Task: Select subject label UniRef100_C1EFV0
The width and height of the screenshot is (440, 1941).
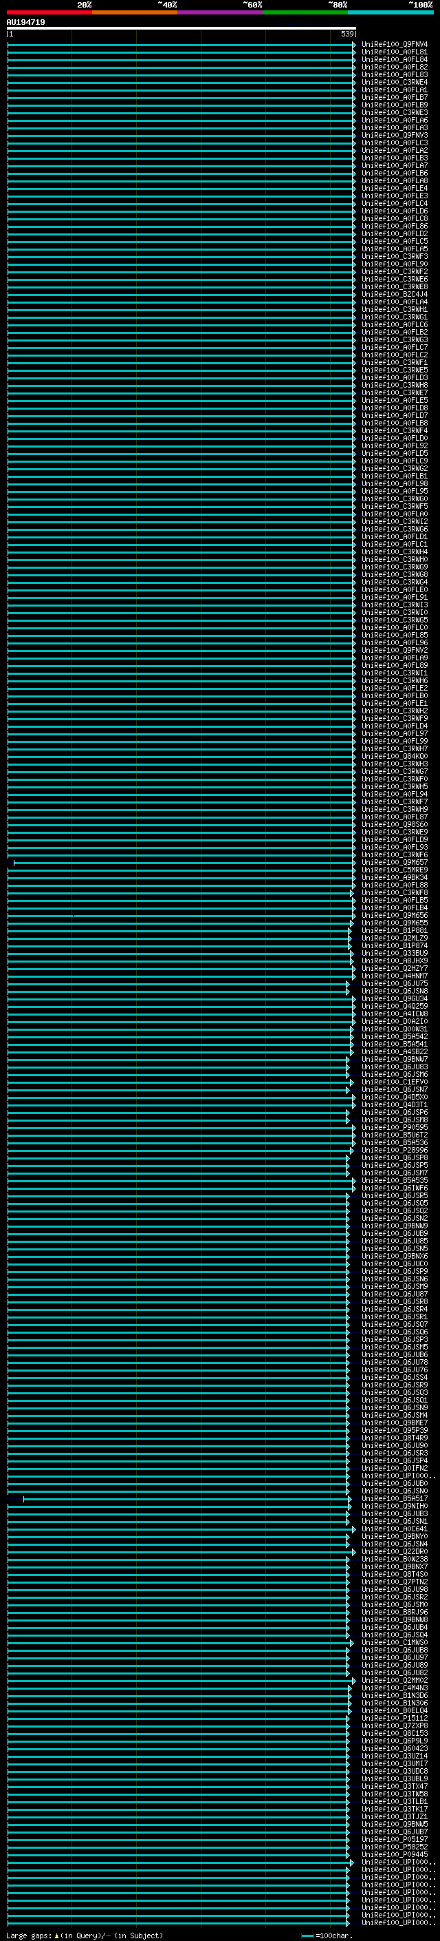Action: 395,1082
